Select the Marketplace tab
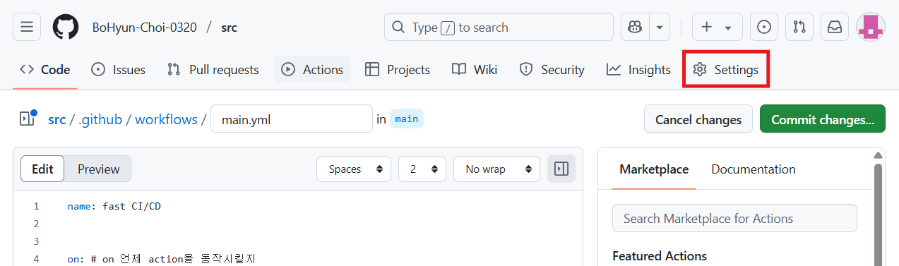 point(654,169)
